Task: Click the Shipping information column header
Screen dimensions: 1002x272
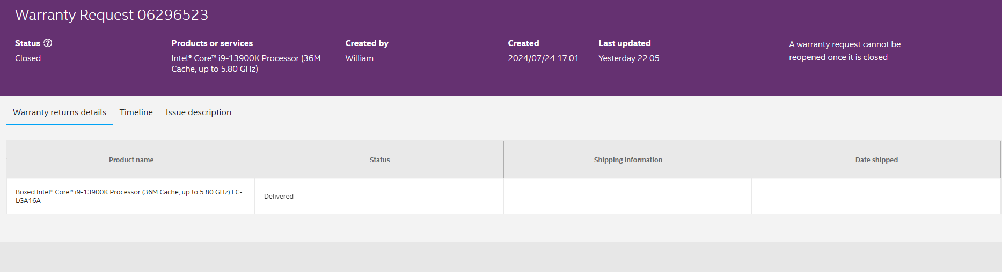Action: click(x=628, y=160)
